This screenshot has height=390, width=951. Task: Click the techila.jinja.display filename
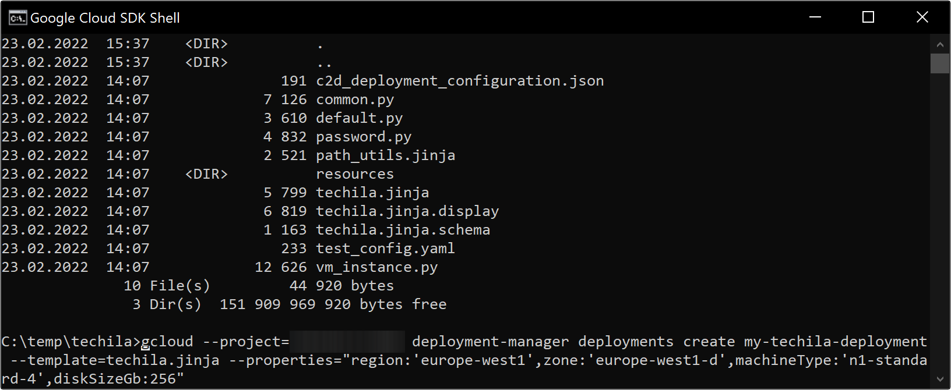point(407,211)
